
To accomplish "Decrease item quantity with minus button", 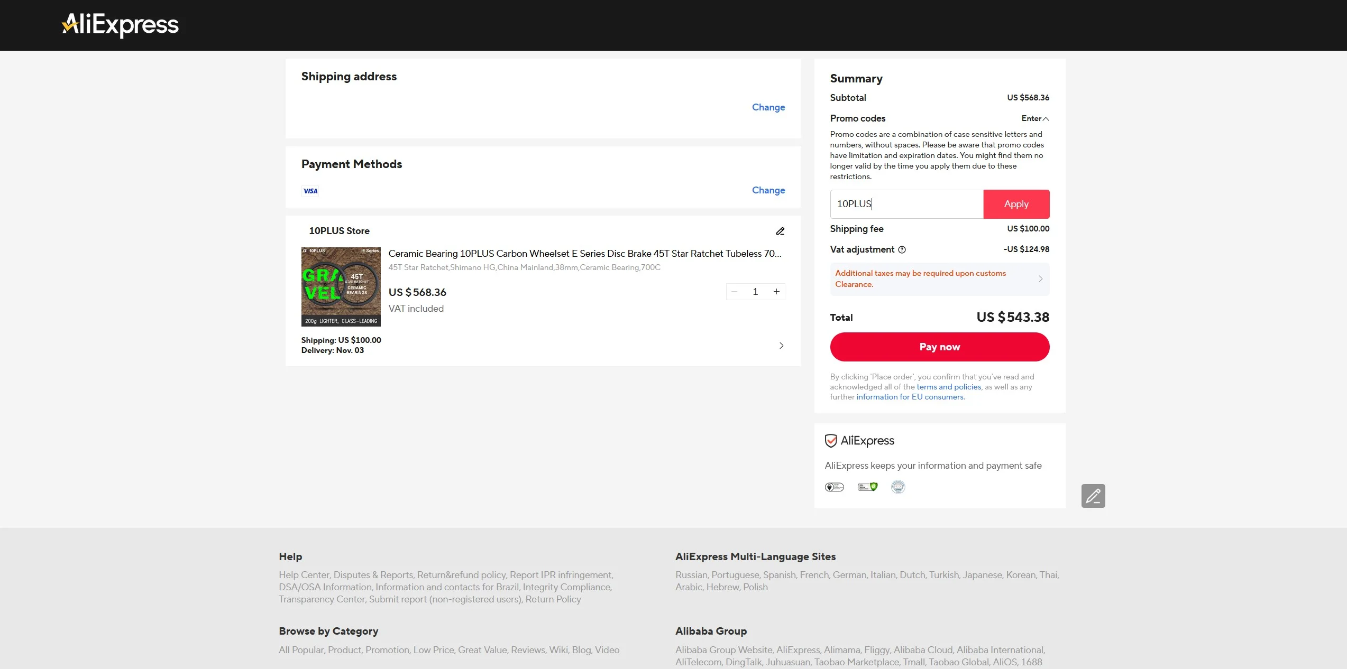I will point(734,292).
